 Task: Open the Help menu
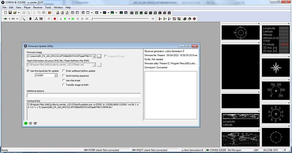pyautogui.click(x=68, y=8)
